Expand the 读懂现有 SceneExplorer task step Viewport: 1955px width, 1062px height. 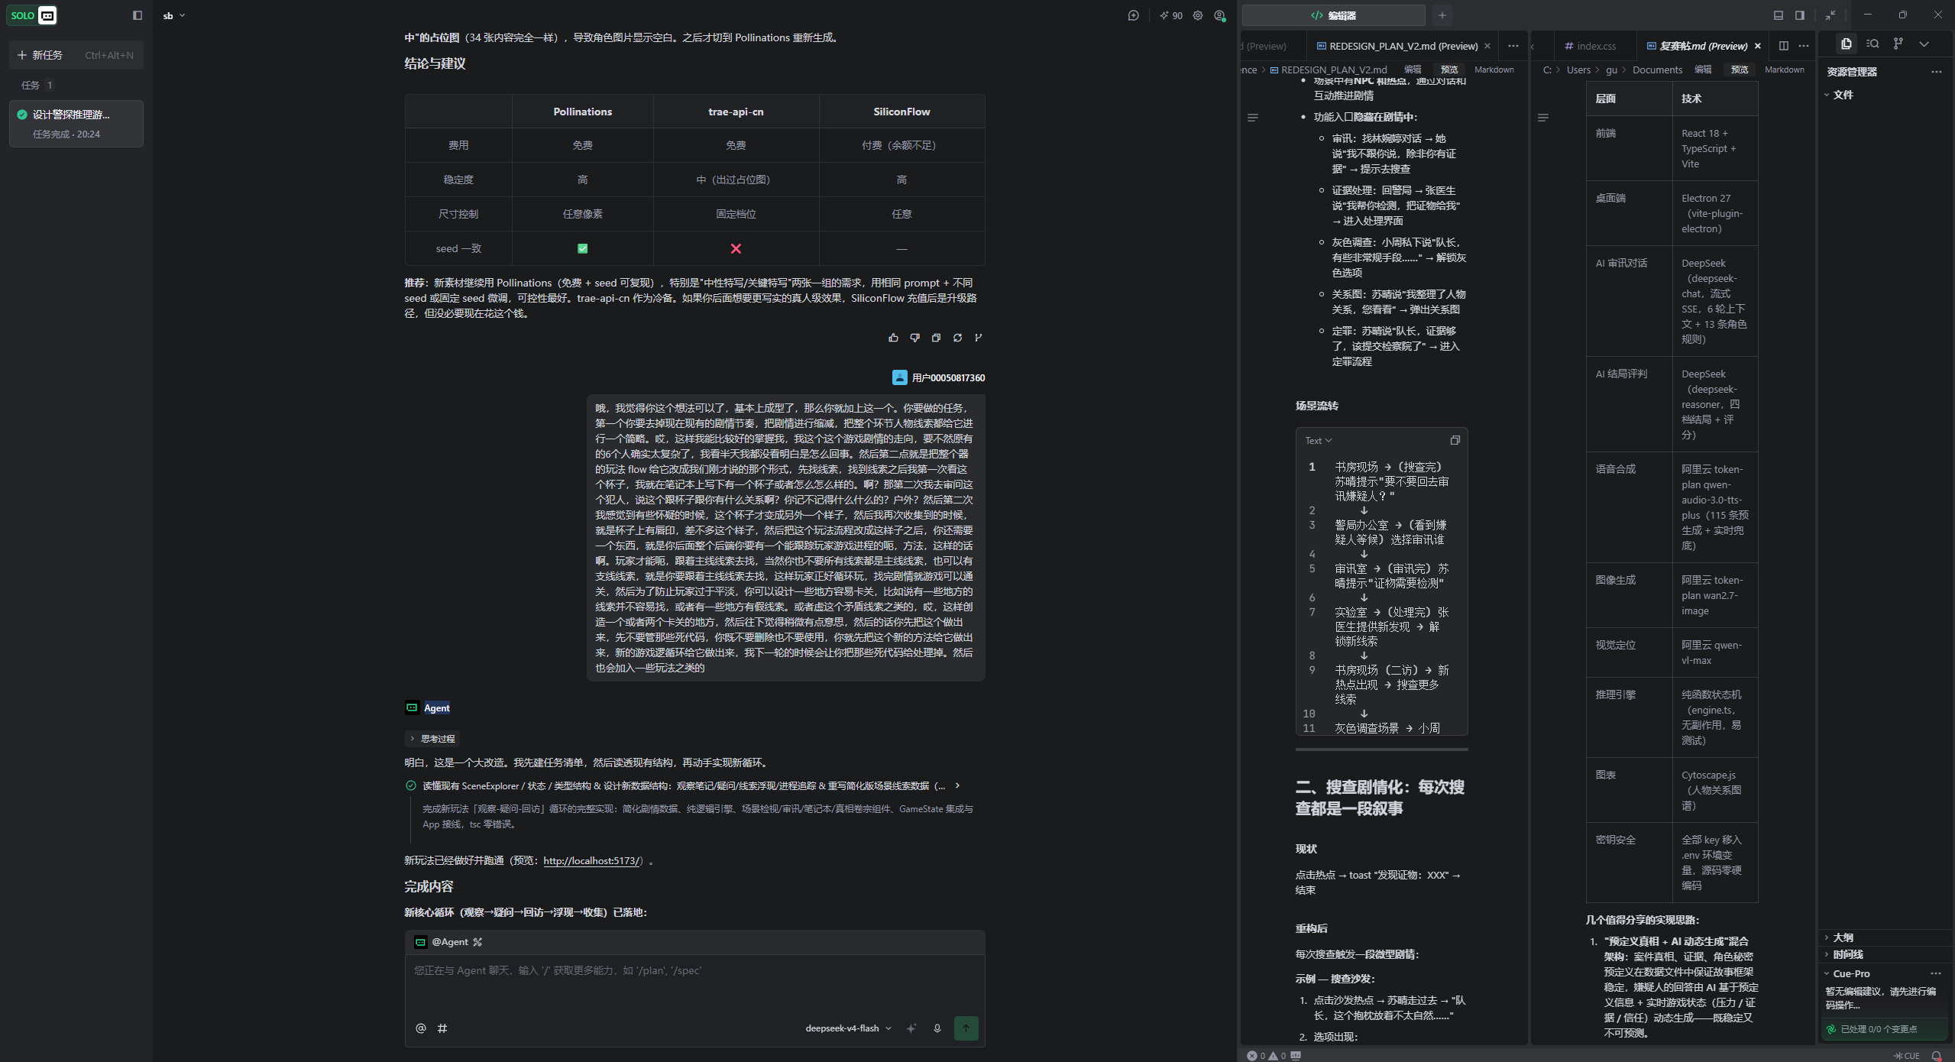pyautogui.click(x=683, y=785)
